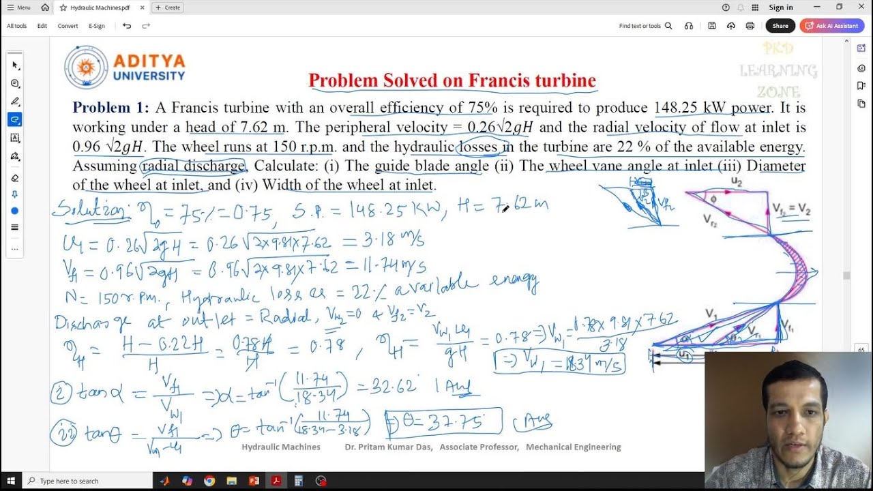Click the document vertical scrollbar thumb
Image resolution: width=873 pixels, height=491 pixels.
(846, 276)
